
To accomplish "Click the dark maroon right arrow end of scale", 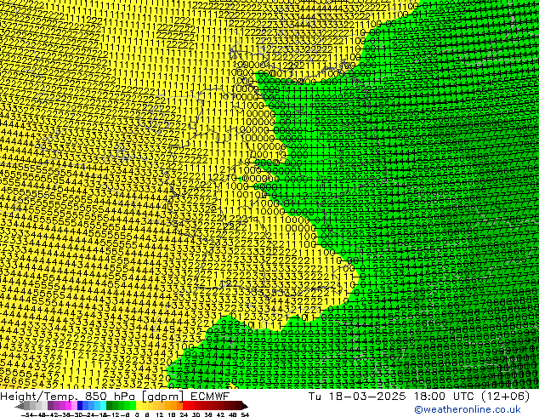I will (245, 406).
